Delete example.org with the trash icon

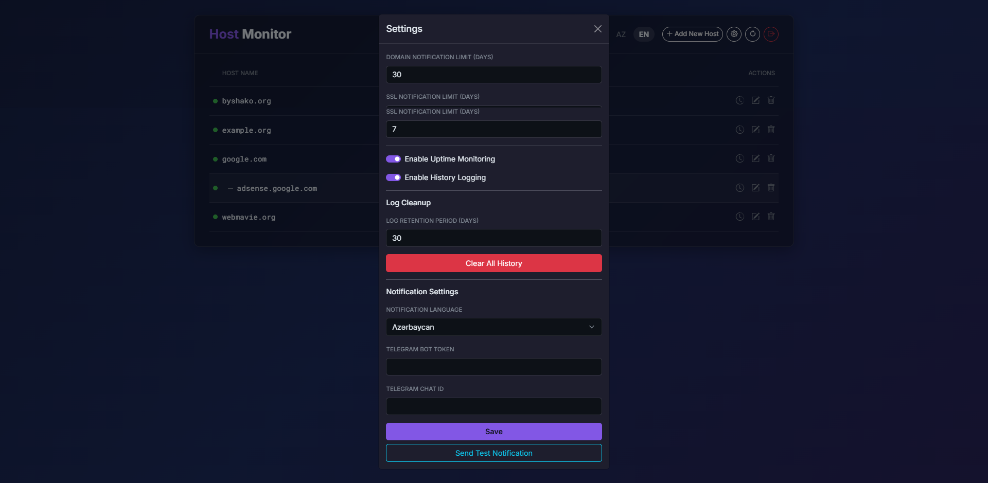(x=771, y=130)
